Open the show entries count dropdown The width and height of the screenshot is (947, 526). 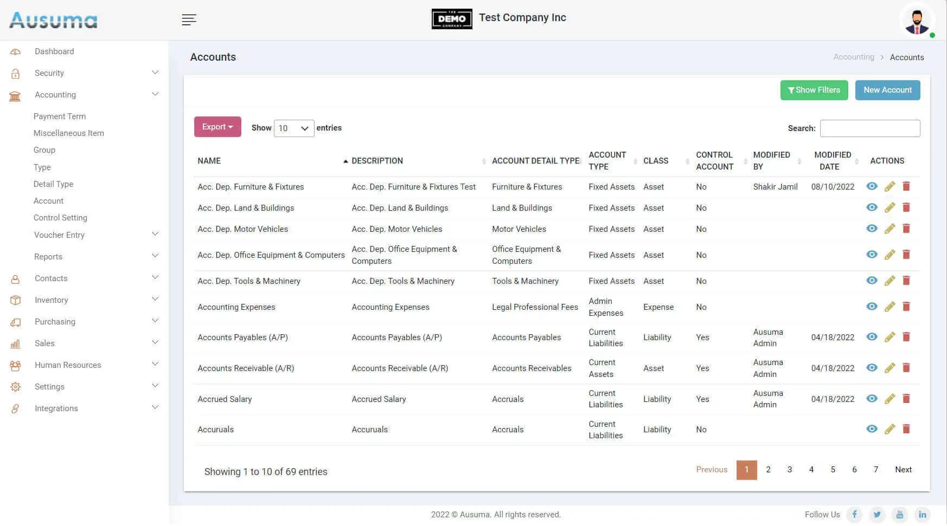click(293, 128)
